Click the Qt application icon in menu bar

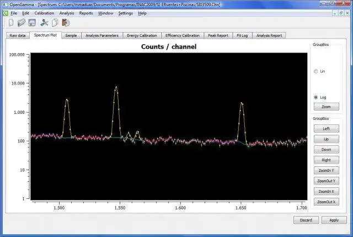coord(5,13)
